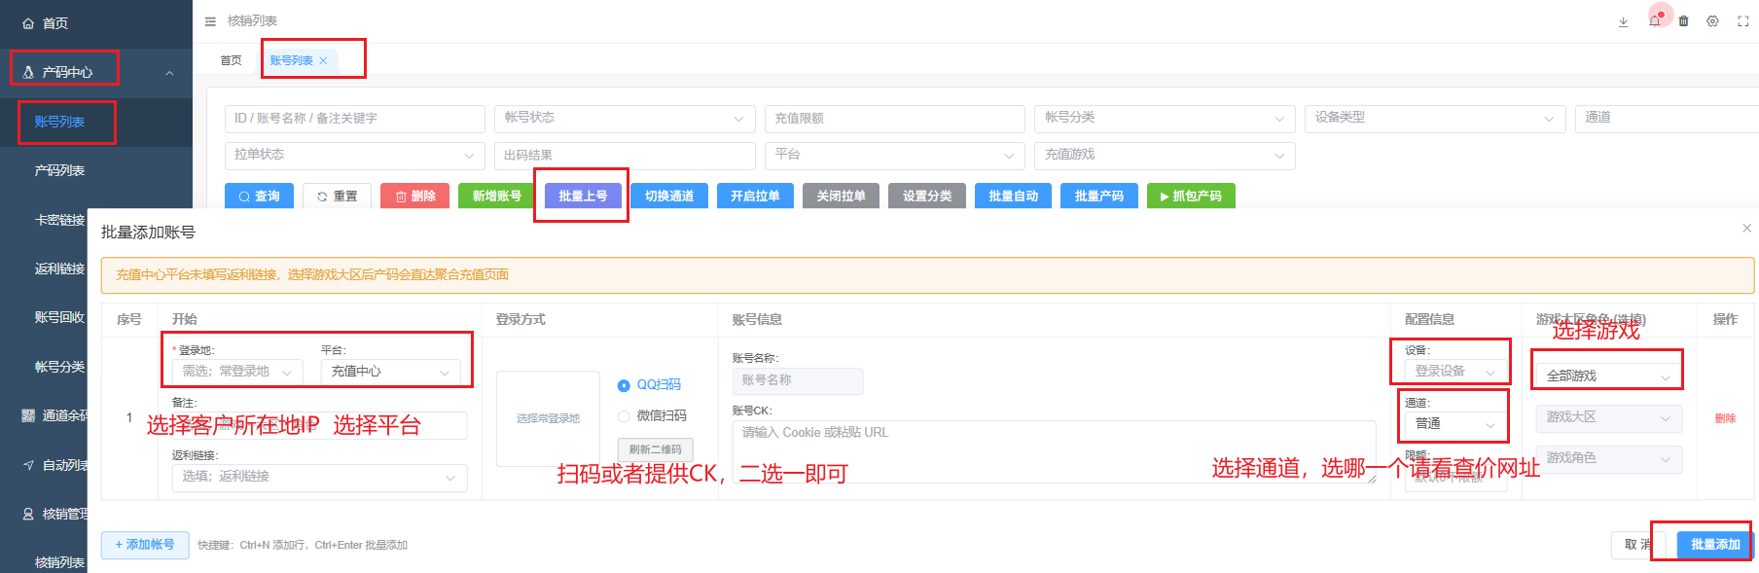This screenshot has height=573, width=1759.
Task: Toggle fullscreen using the corner-brackets icon
Action: click(1743, 21)
